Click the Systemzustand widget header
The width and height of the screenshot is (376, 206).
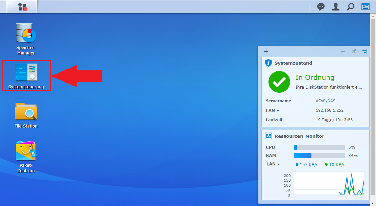(x=293, y=63)
